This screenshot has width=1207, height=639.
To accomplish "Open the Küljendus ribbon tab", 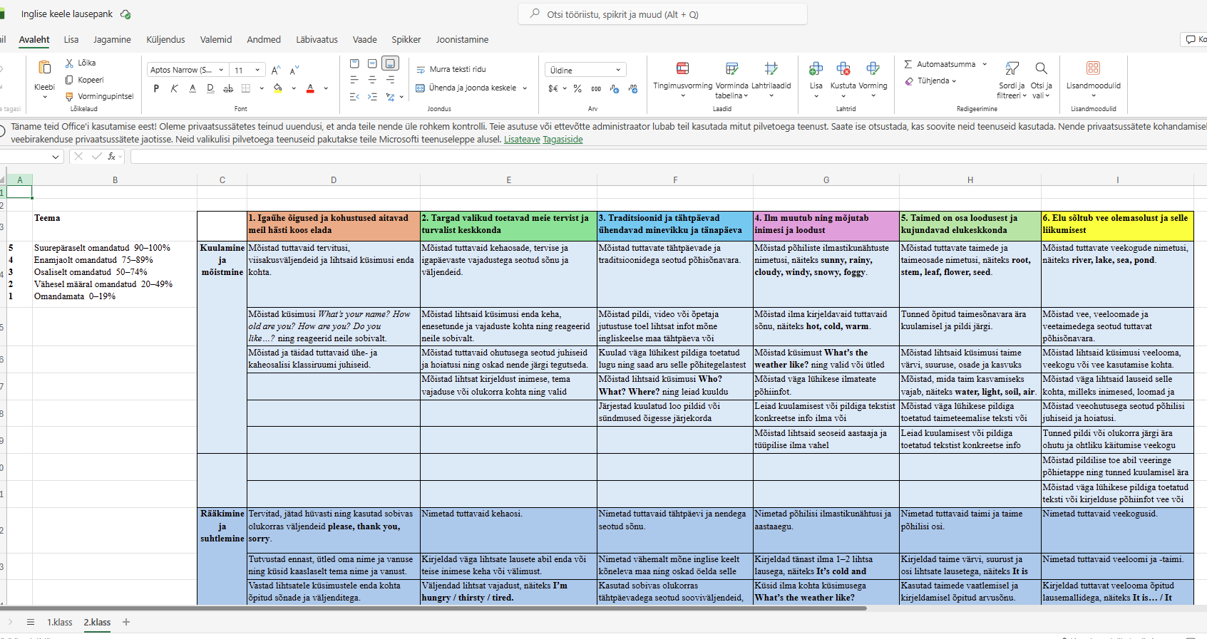I will coord(165,40).
